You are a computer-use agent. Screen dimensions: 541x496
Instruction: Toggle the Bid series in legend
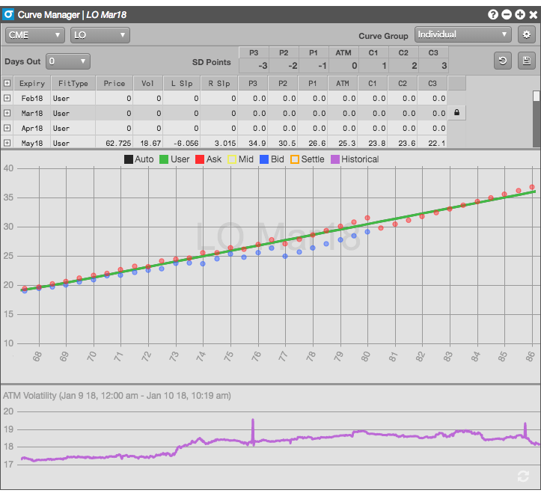[272, 159]
